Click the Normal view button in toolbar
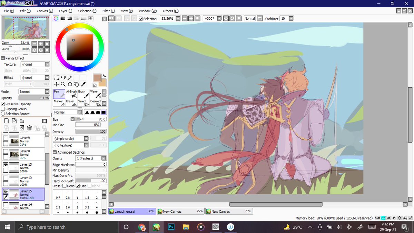 (250, 19)
